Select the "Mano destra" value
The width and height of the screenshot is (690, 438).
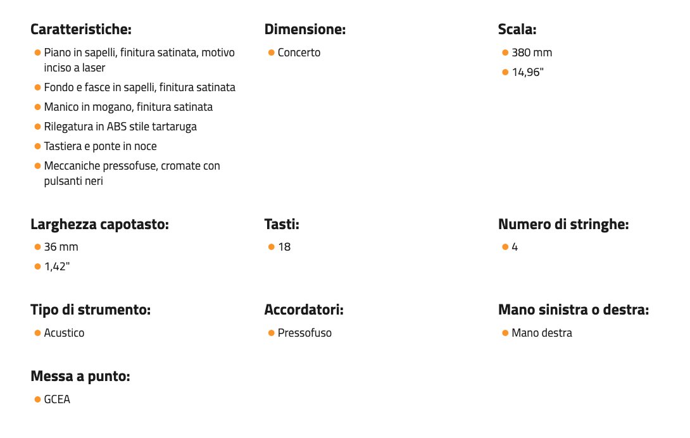tap(541, 333)
